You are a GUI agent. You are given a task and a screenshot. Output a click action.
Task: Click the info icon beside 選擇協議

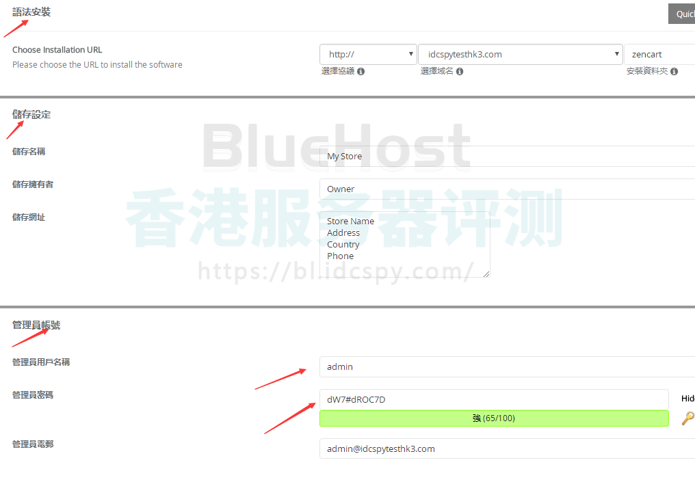[x=361, y=71]
